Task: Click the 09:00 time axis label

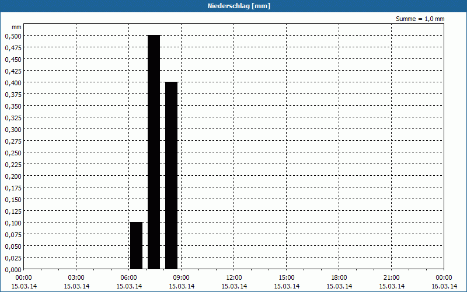Action: pyautogui.click(x=182, y=278)
